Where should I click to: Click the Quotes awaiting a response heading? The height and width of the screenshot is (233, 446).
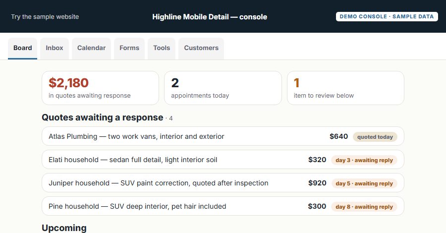point(103,117)
